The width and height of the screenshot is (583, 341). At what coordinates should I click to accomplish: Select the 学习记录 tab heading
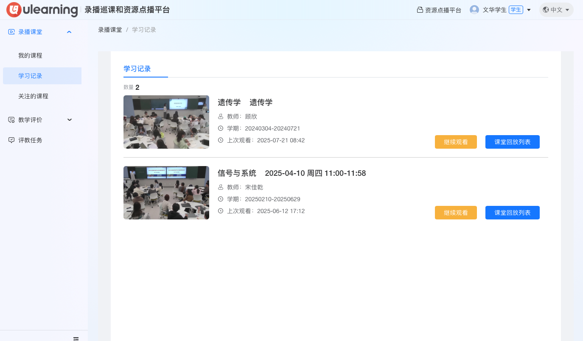pos(137,69)
